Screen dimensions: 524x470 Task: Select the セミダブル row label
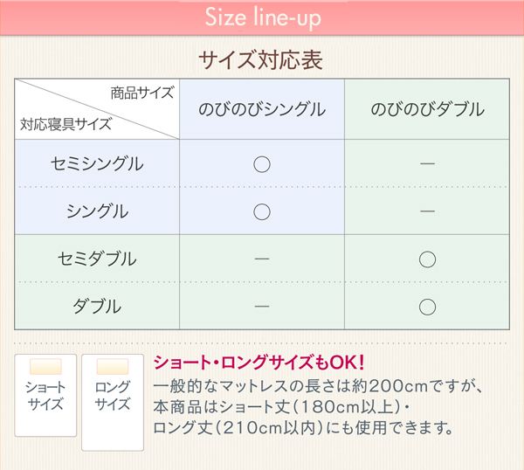pyautogui.click(x=97, y=259)
